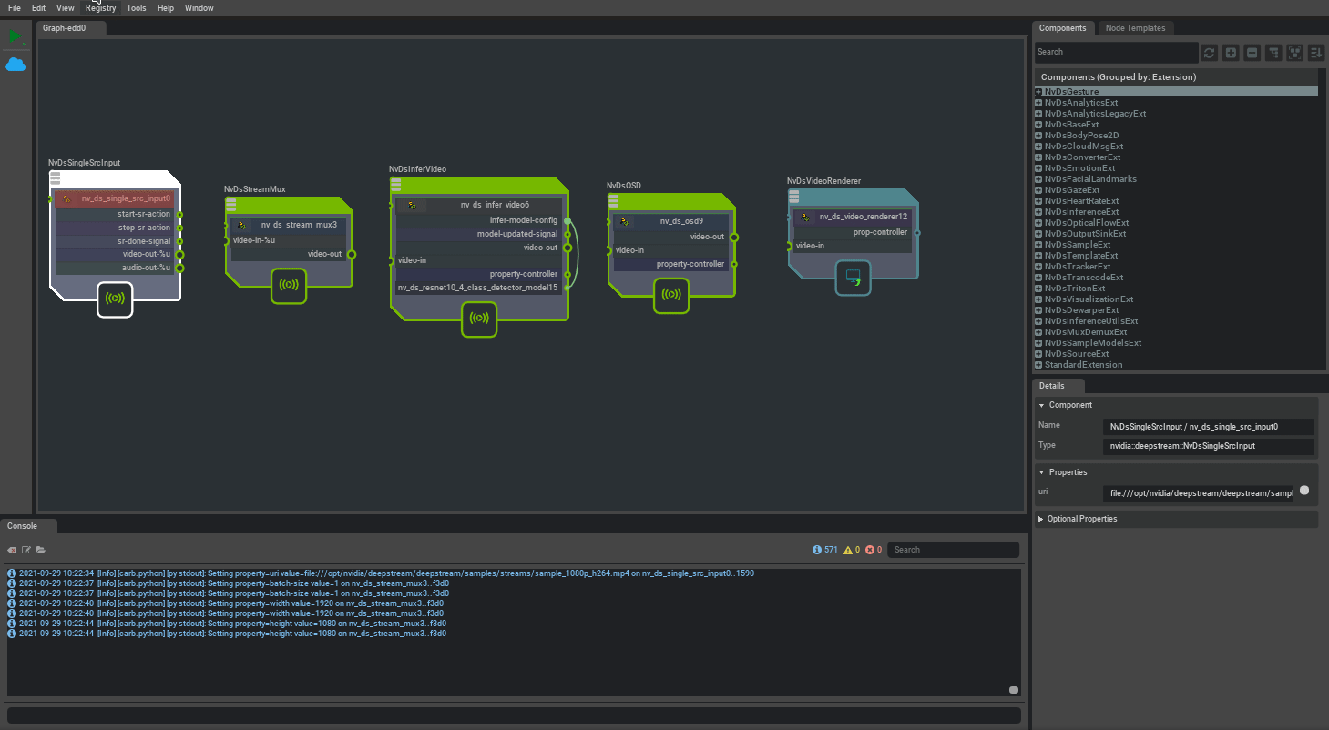Click the monitor icon on NvDsVideoRenderer node
Image resolution: width=1329 pixels, height=730 pixels.
[x=853, y=277]
